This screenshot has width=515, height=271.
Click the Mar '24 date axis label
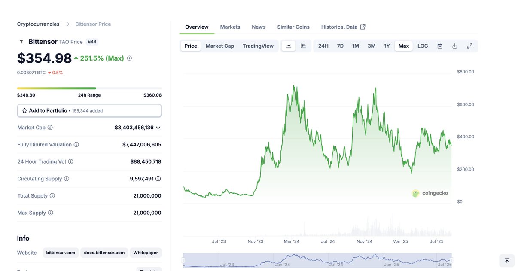tap(292, 241)
